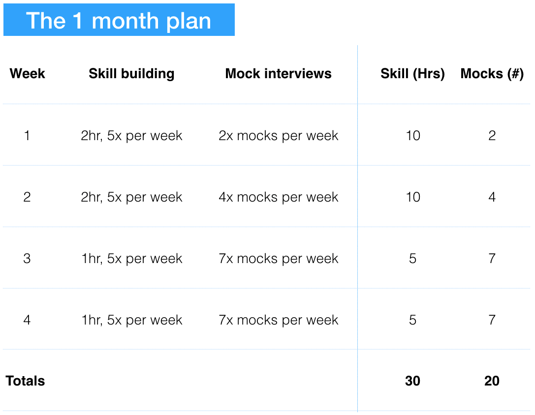Select week 3 skill hours value 5
The image size is (535, 415).
point(412,259)
